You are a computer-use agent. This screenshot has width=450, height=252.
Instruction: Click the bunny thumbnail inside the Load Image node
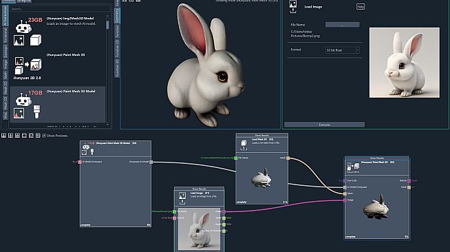[199, 229]
